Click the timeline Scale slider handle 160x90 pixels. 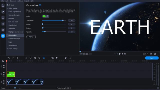point(15,88)
